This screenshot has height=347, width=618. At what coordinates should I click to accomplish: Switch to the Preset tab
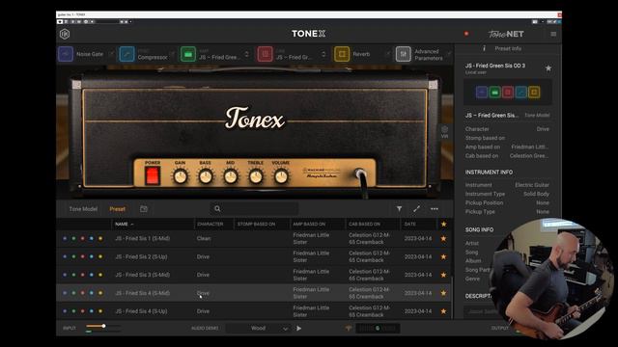(x=118, y=209)
